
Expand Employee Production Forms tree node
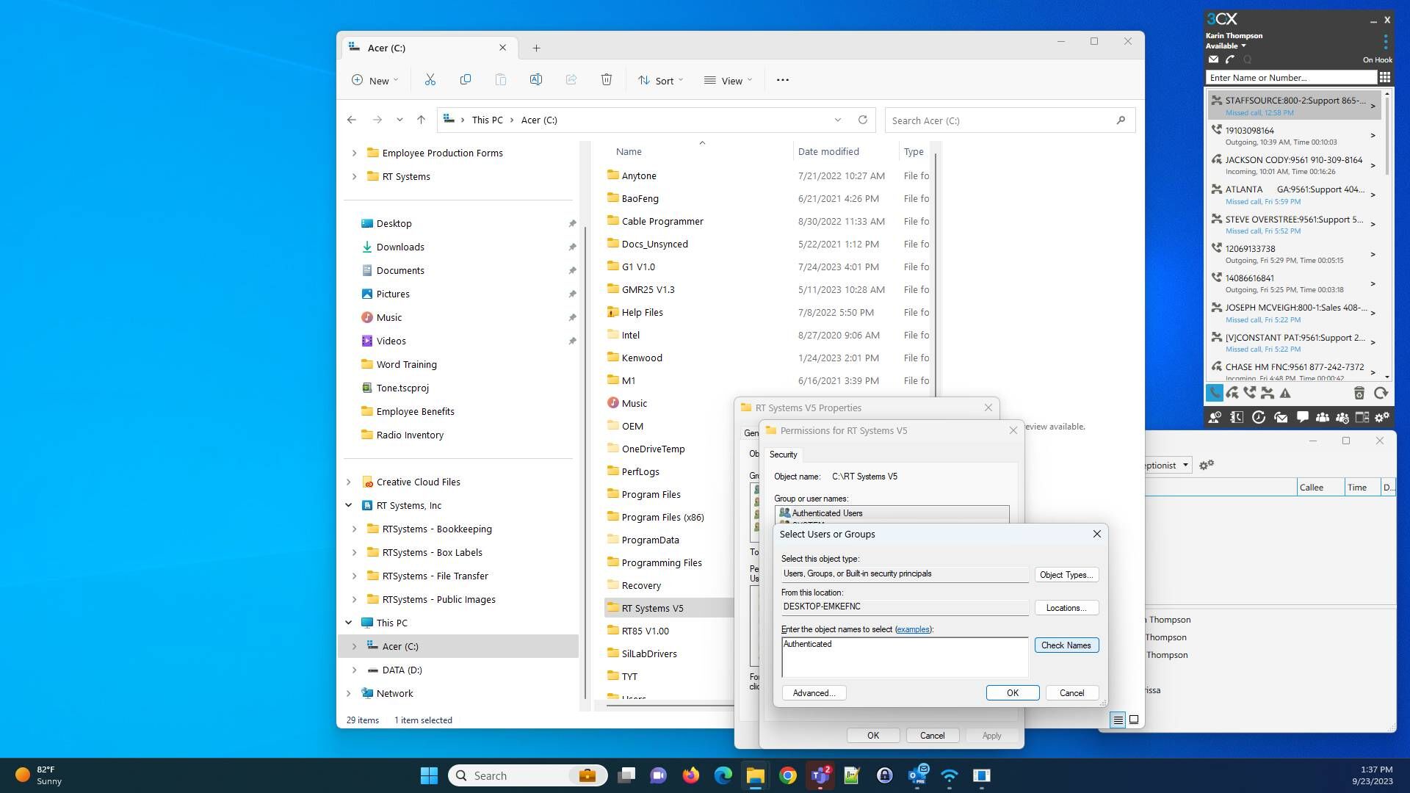coord(354,153)
